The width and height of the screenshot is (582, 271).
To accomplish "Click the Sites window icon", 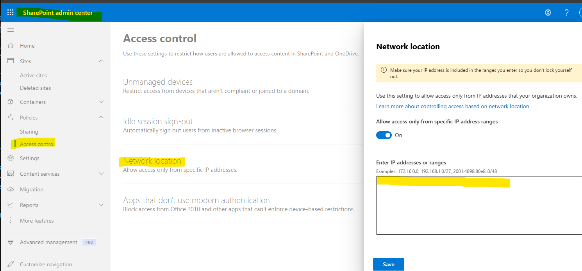I will [11, 61].
